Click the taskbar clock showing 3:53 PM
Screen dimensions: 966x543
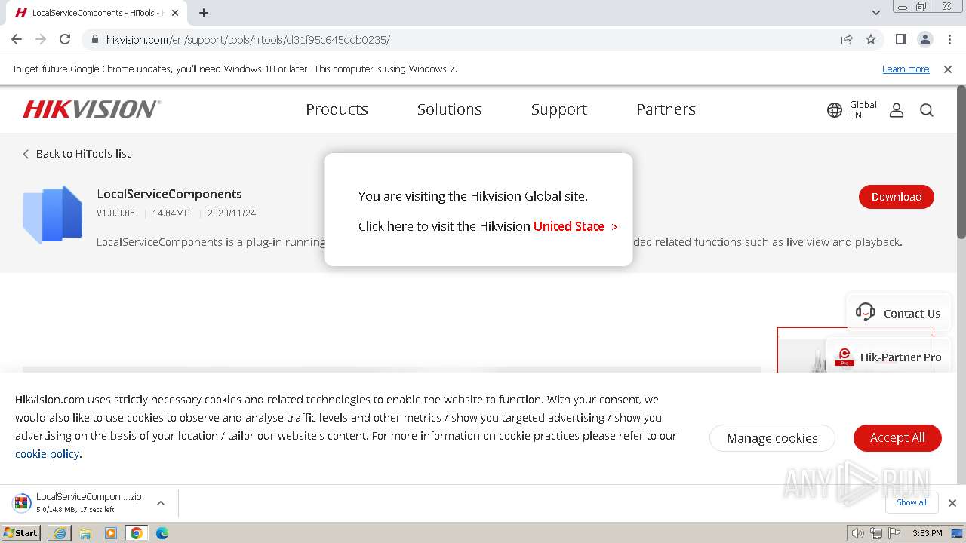928,533
